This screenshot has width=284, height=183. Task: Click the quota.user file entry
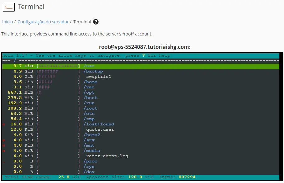(x=100, y=129)
